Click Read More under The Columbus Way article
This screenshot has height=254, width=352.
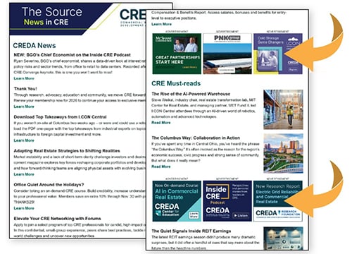tap(161, 167)
